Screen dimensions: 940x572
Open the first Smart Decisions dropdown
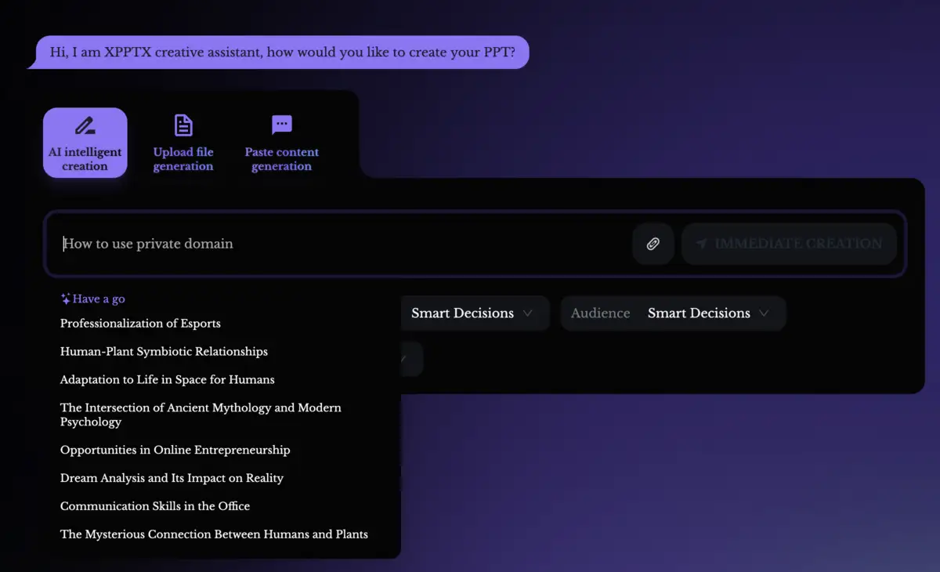click(x=472, y=313)
